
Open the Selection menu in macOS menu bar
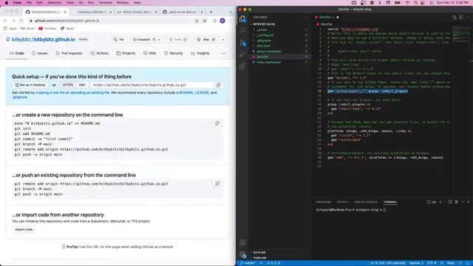click(x=54, y=3)
